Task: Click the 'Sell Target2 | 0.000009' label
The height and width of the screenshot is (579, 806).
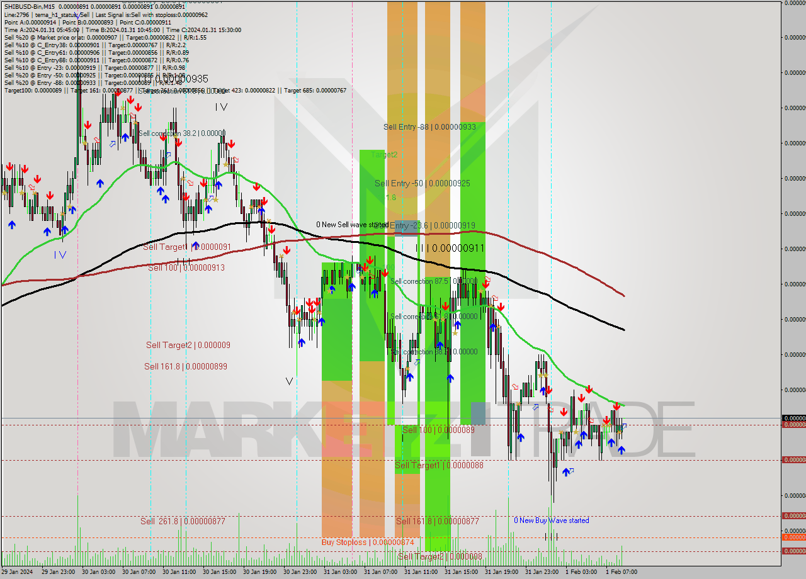Action: [188, 345]
